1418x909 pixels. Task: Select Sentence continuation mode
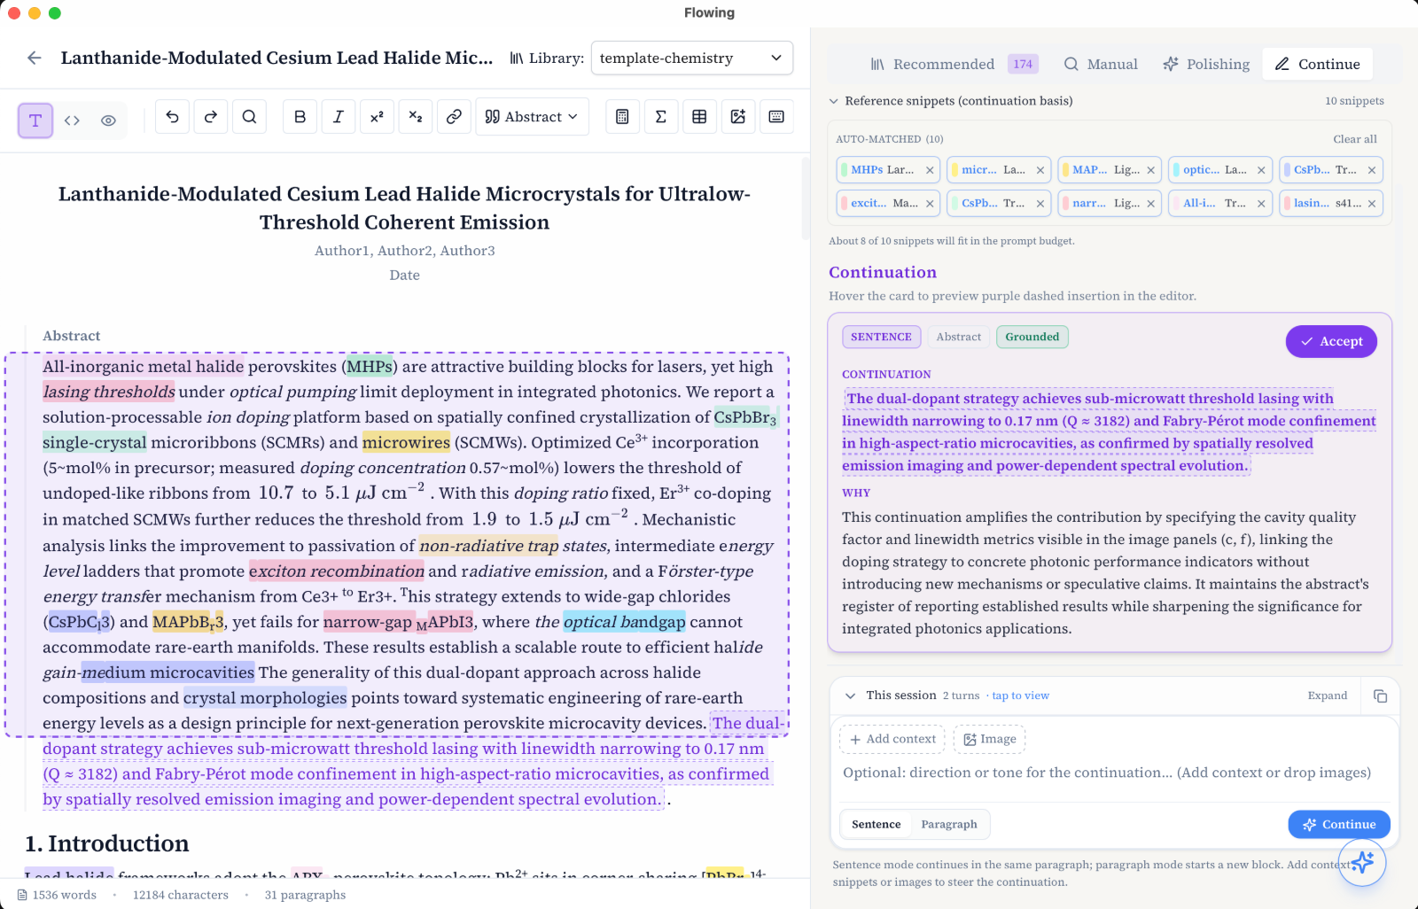pyautogui.click(x=876, y=824)
